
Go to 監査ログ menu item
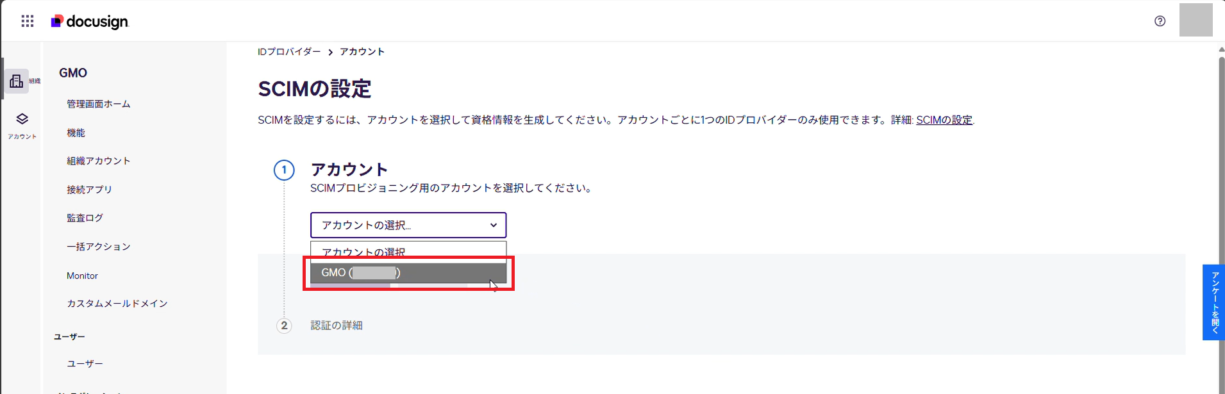85,218
